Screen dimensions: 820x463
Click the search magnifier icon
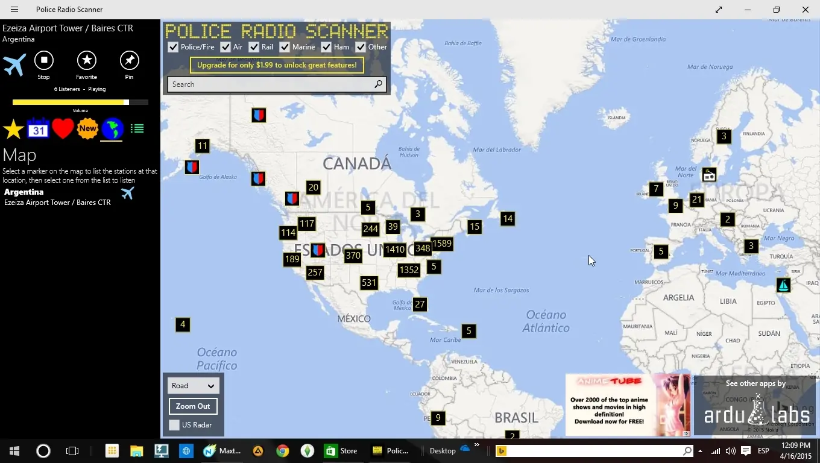[x=378, y=84]
